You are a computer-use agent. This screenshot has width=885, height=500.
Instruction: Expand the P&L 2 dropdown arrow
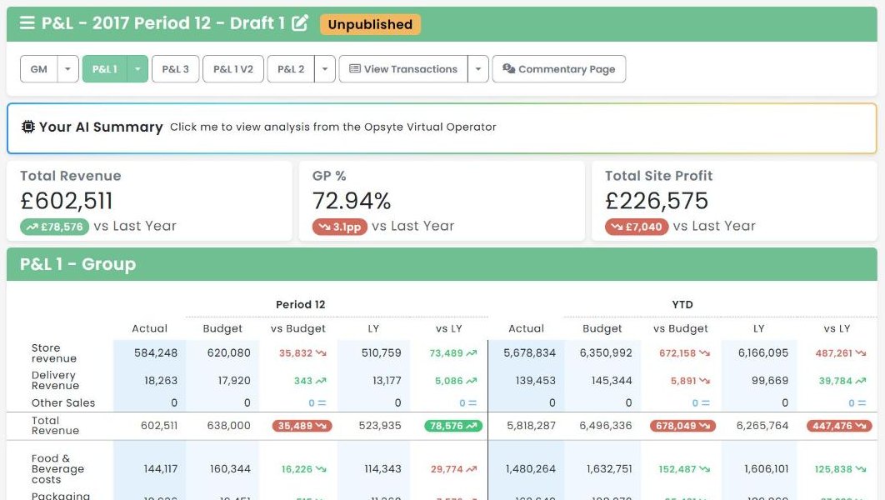tap(324, 69)
